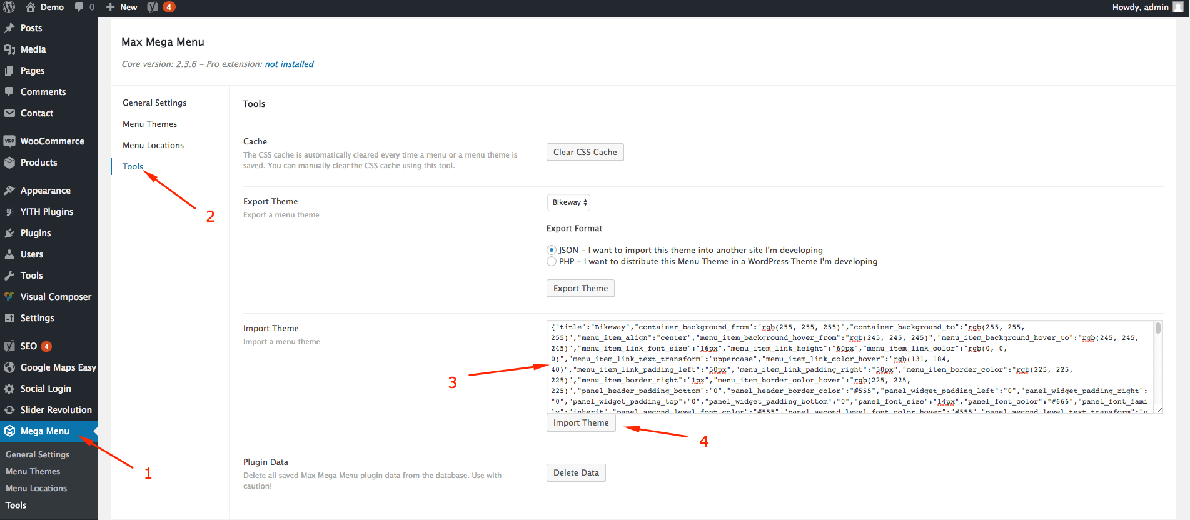
Task: Click the Delete Data button
Action: [576, 472]
